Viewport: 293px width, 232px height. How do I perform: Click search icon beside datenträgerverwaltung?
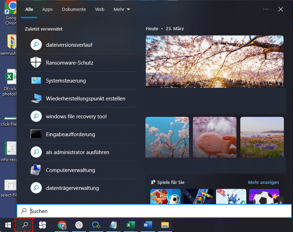tap(36, 188)
